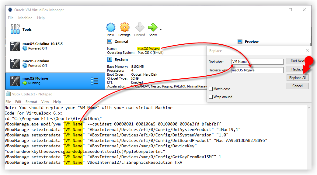Click the cd "C:\Program Files\Oracle\VirtualBox\" line

[x=53, y=118]
